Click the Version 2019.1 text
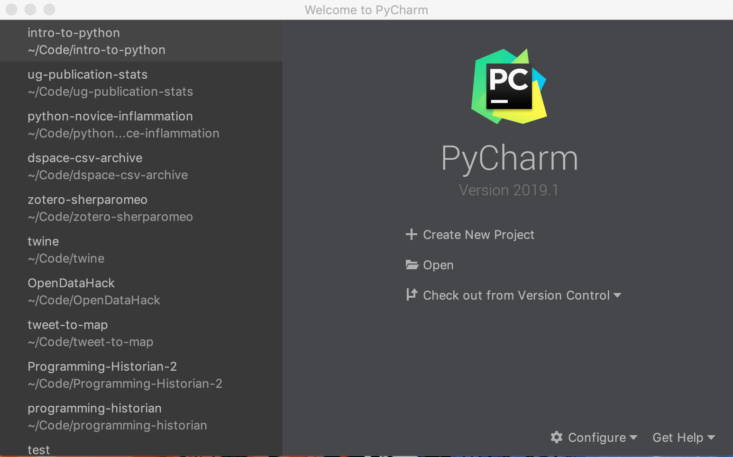Viewport: 733px width, 457px height. tap(509, 190)
